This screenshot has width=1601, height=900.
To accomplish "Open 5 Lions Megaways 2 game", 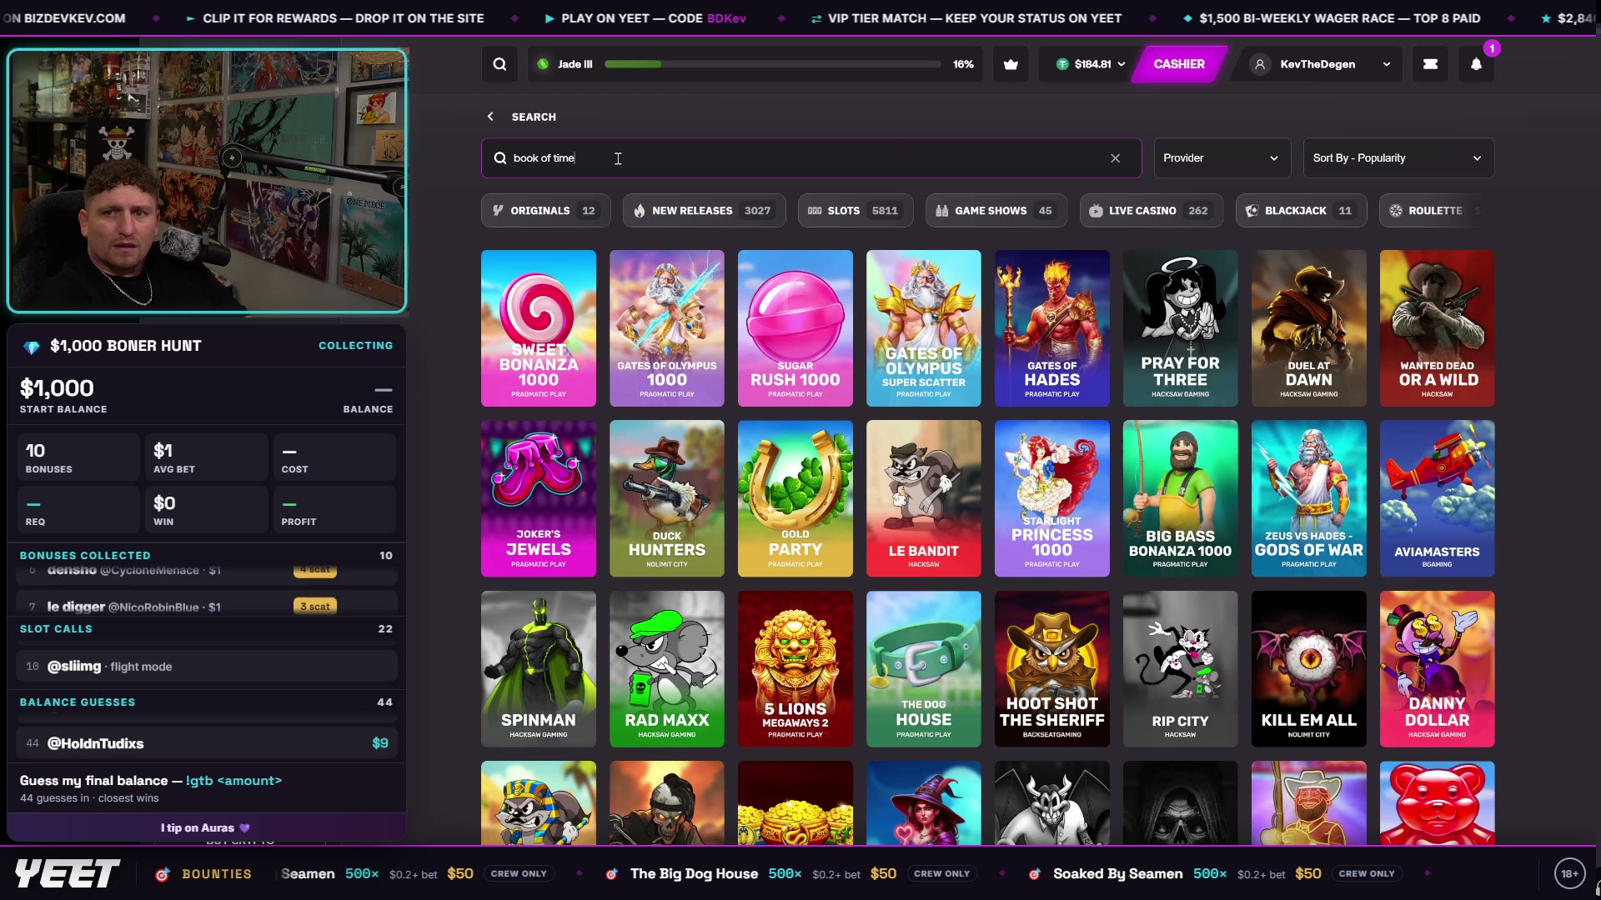I will pos(795,669).
